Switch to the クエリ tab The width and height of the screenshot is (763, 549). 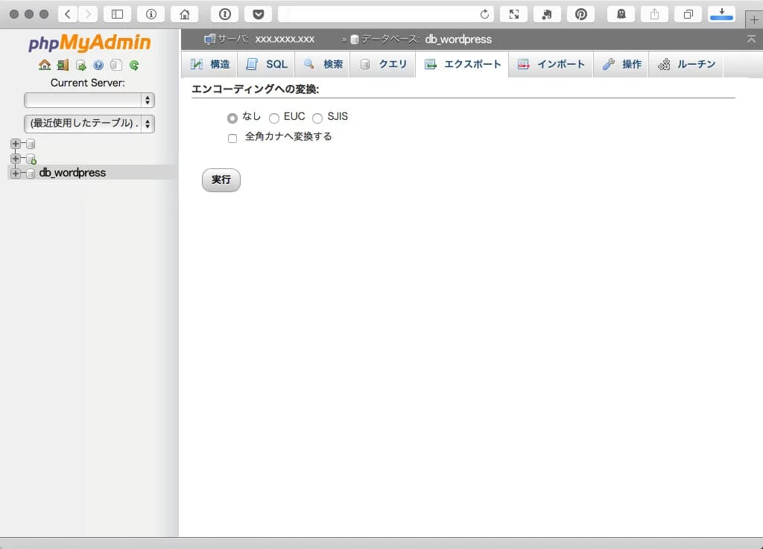[382, 64]
